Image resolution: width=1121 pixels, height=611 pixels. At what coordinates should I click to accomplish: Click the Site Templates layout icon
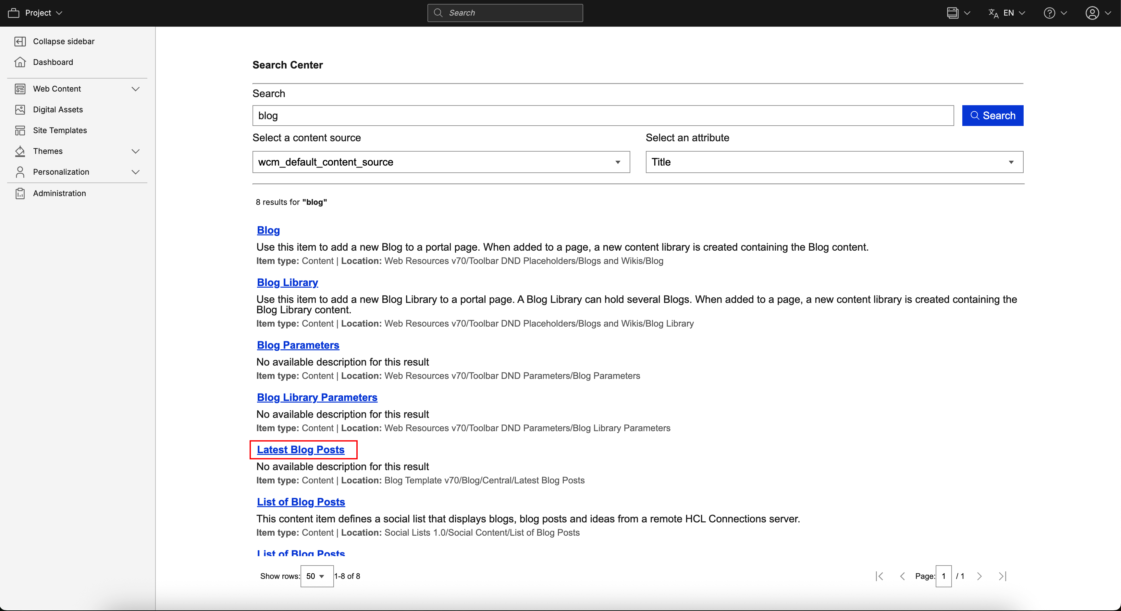click(x=20, y=131)
